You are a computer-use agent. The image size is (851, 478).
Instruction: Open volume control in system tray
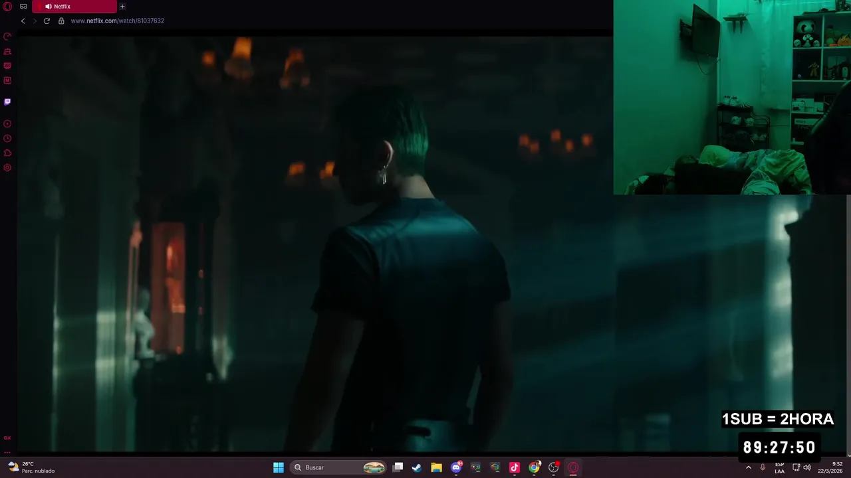[x=807, y=467]
